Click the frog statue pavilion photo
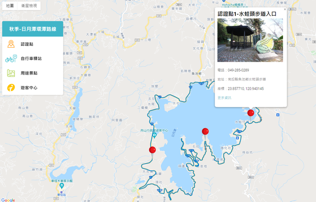 click(250, 40)
